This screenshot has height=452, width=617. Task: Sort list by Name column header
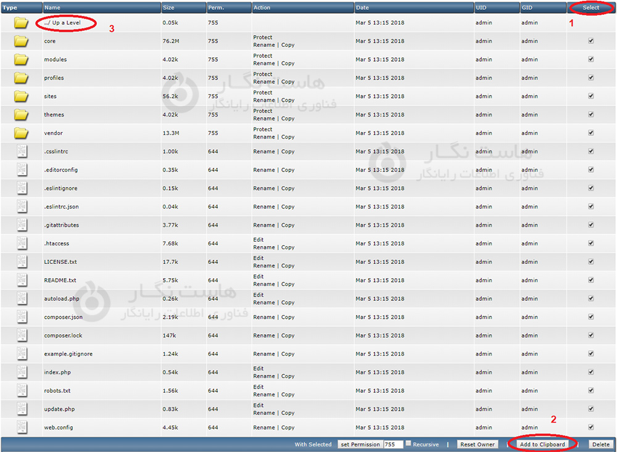[x=52, y=7]
